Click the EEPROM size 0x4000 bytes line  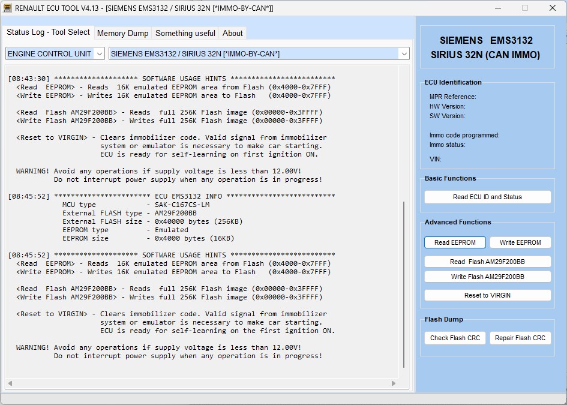[x=148, y=238]
